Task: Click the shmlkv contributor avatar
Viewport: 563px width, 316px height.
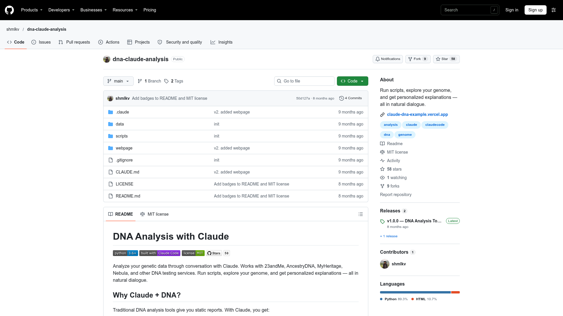Action: 385,264
